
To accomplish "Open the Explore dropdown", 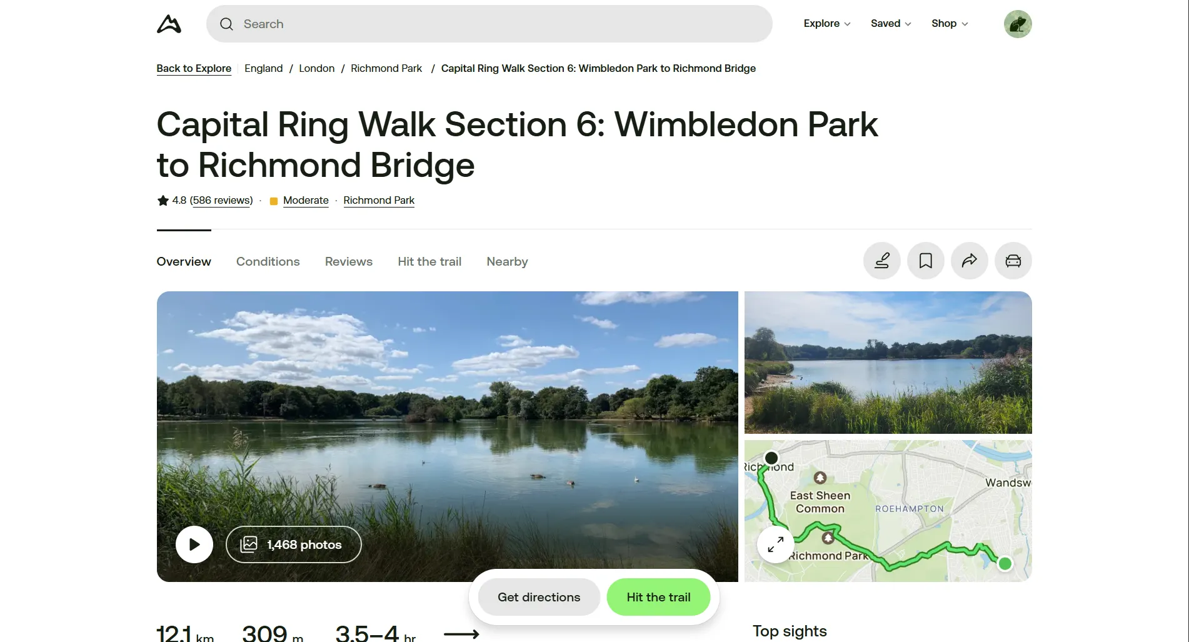I will pyautogui.click(x=826, y=23).
